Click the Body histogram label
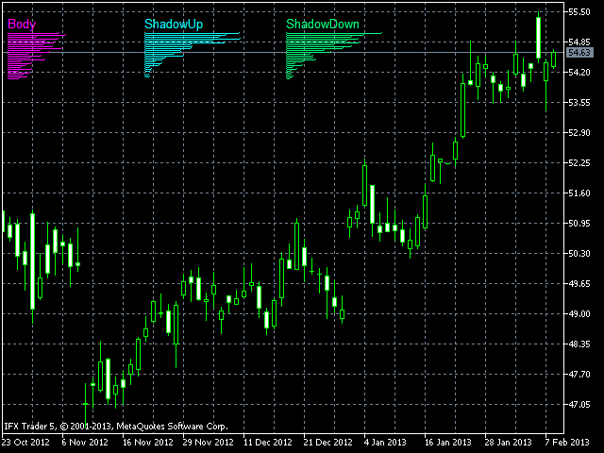 point(22,24)
